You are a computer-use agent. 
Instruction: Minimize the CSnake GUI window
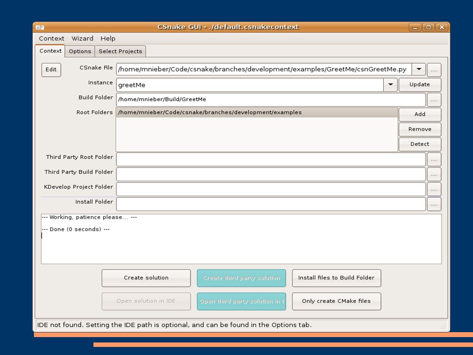point(415,27)
